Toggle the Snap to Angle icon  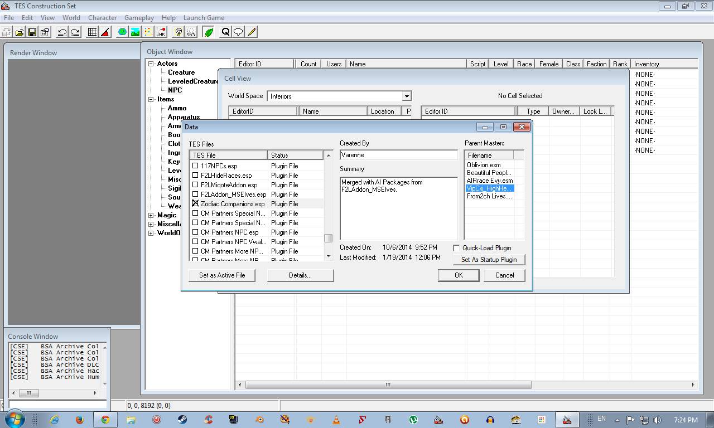pyautogui.click(x=105, y=32)
